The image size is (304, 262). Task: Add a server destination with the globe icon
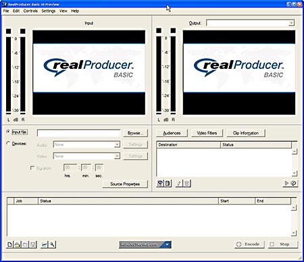(160, 183)
